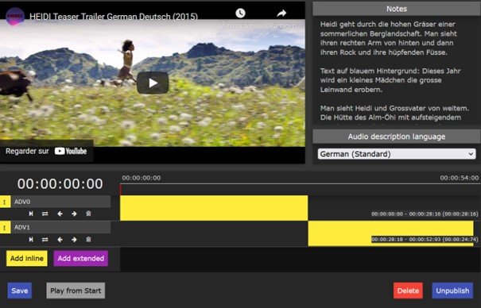The width and height of the screenshot is (481, 308).
Task: Edit the ADV0 track name field
Action: pos(61,202)
